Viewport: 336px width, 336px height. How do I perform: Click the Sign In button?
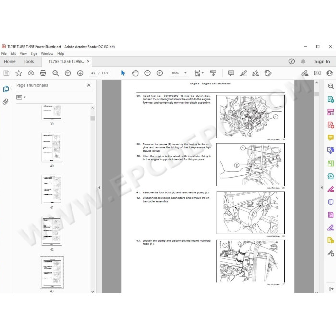click(322, 62)
